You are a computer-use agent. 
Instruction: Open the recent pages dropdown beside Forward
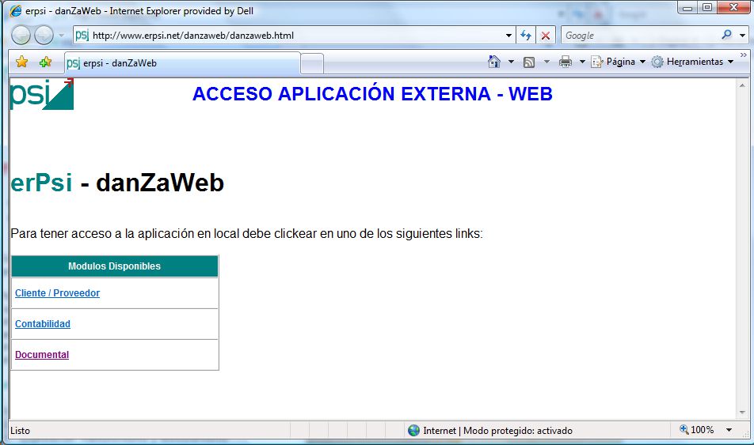[62, 36]
